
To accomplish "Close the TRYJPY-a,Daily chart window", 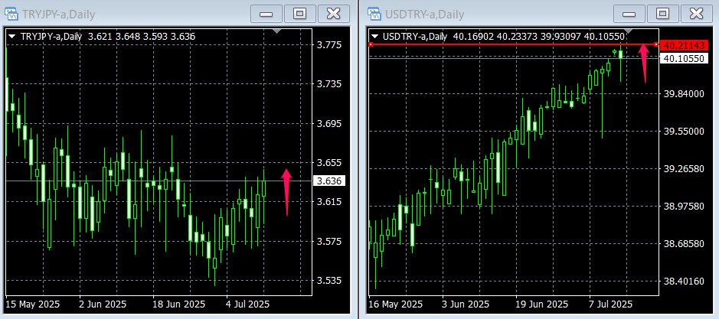I will click(333, 14).
